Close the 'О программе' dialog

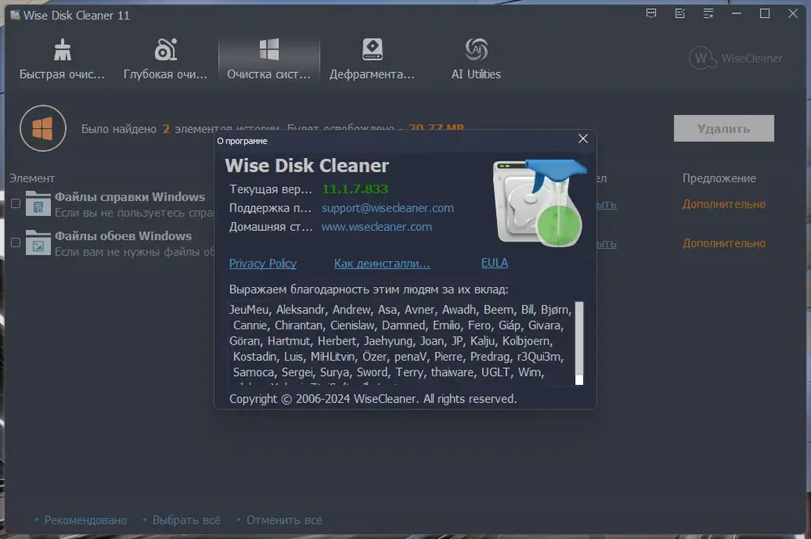[582, 139]
